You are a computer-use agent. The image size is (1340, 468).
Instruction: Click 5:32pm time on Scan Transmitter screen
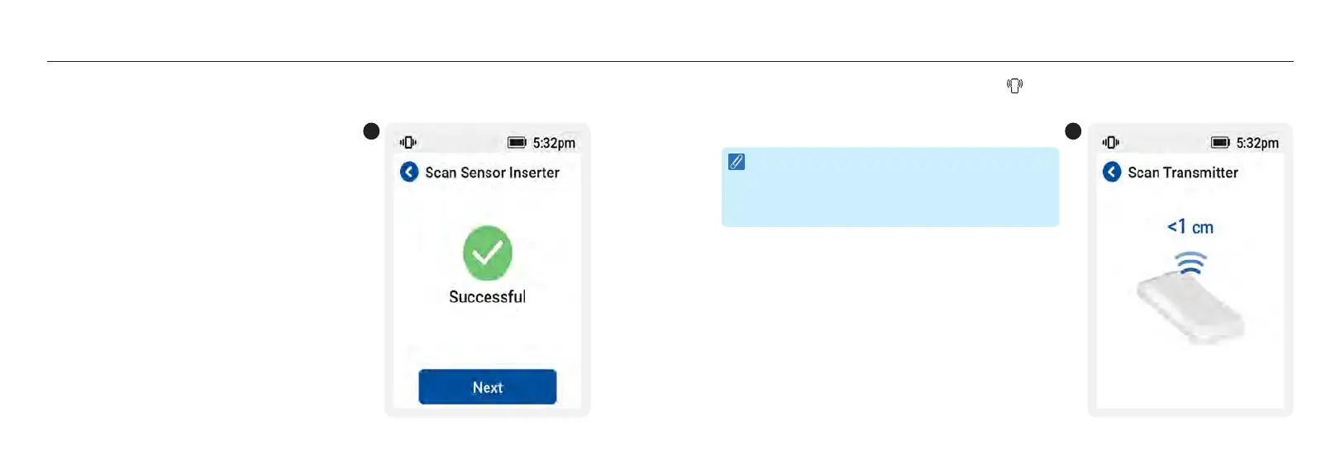(x=1257, y=143)
